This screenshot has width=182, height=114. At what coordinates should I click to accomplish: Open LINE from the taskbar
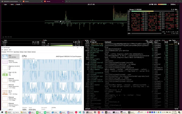[x=39, y=112]
